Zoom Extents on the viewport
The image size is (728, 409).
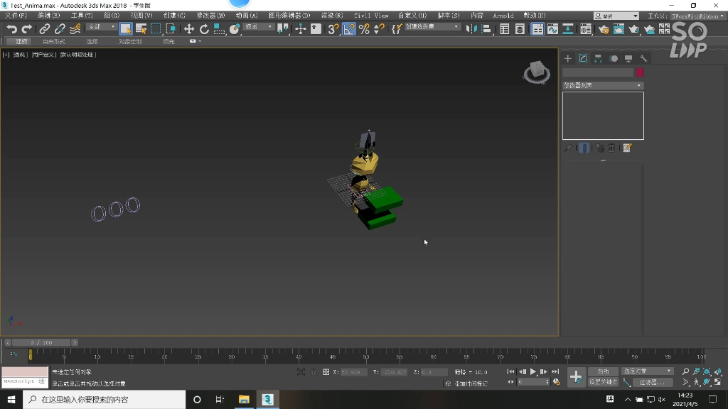pyautogui.click(x=706, y=371)
